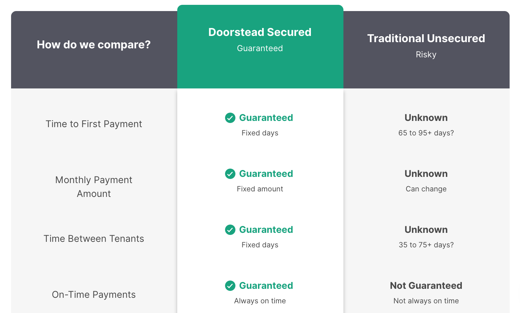The width and height of the screenshot is (520, 313).
Task: Click the "Not always on time" text
Action: pos(426,301)
